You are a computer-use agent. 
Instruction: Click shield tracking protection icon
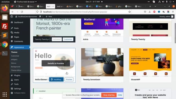coord(37,12)
